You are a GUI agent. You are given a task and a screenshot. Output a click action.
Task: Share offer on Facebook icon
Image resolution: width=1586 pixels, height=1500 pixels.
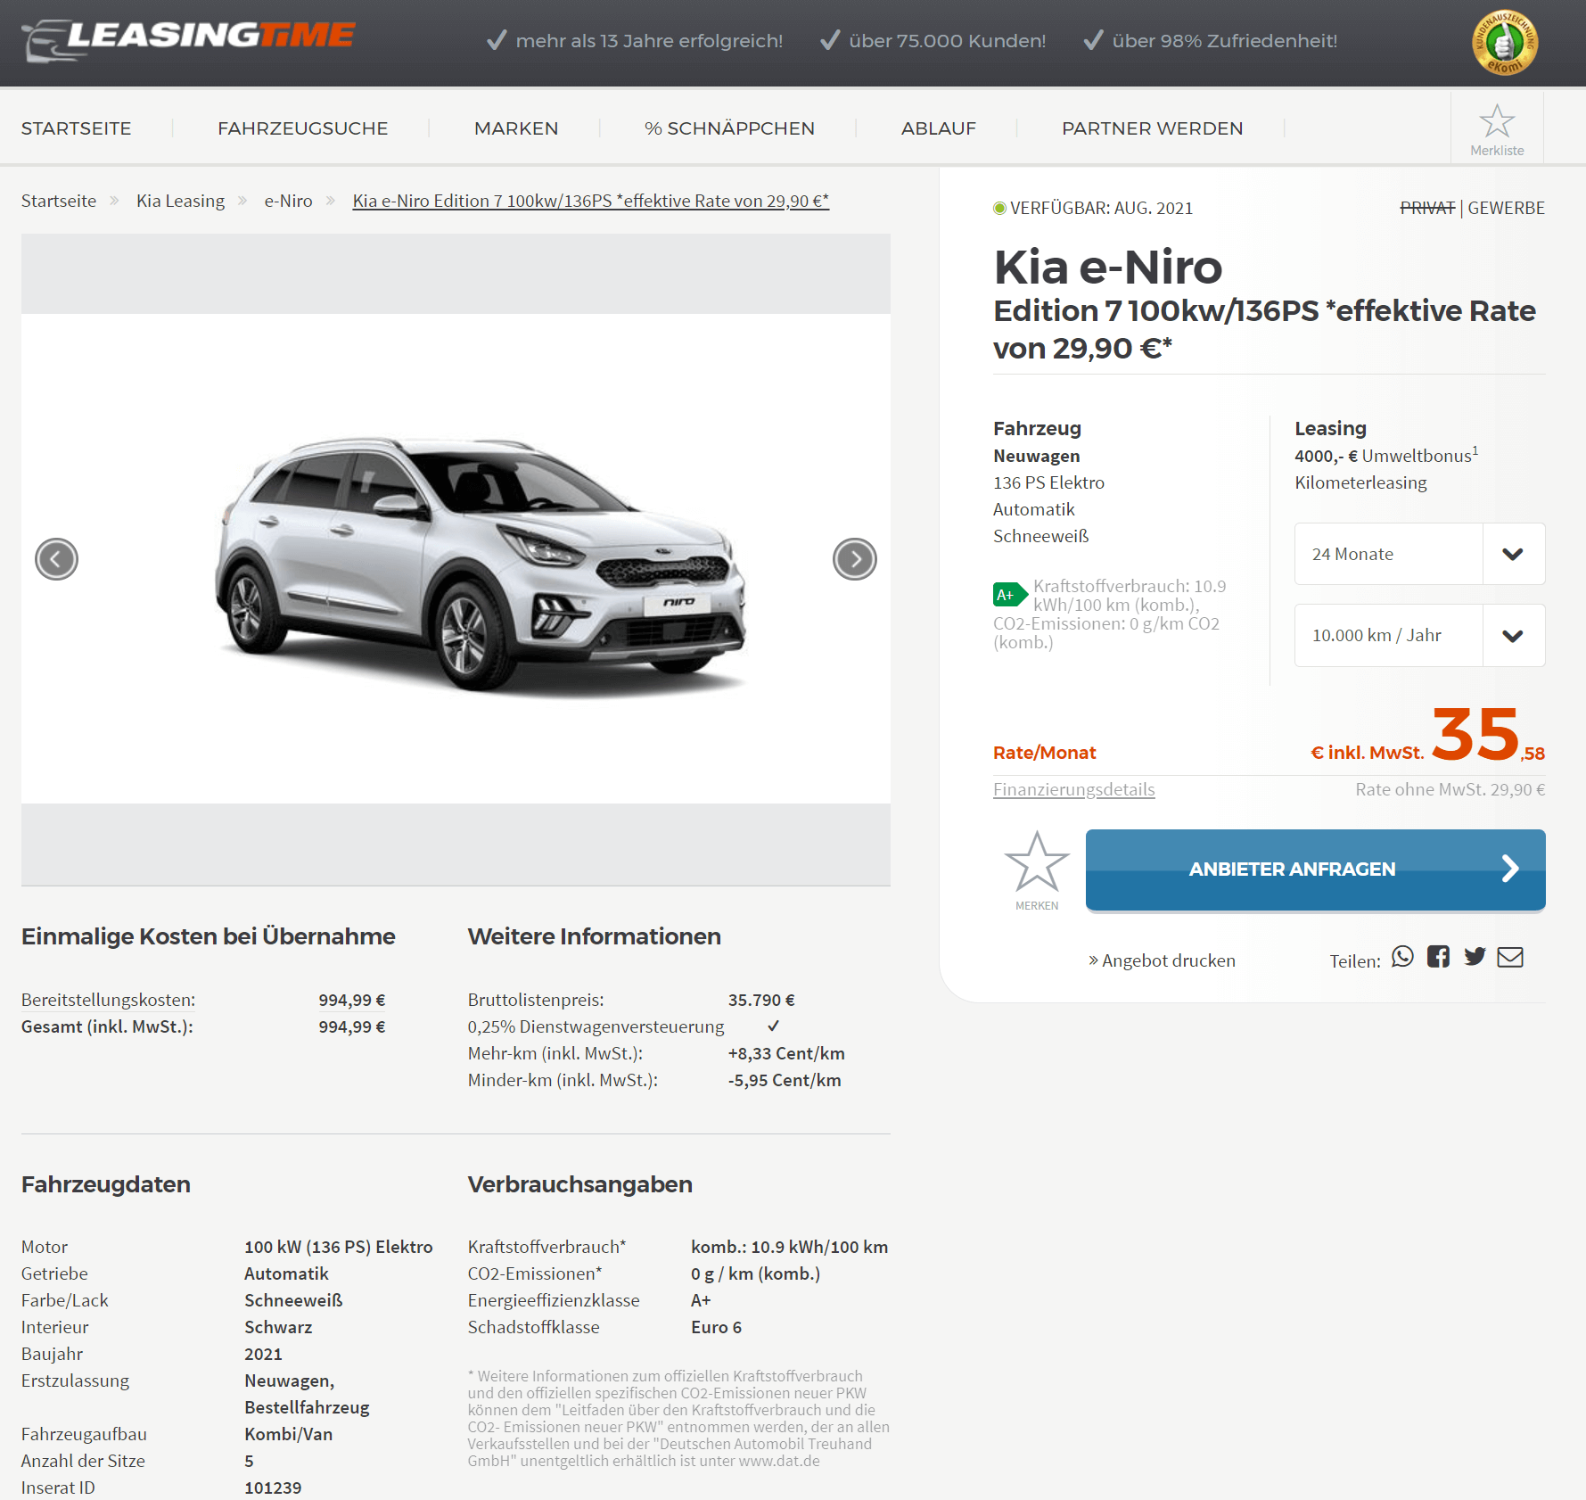[x=1438, y=957]
